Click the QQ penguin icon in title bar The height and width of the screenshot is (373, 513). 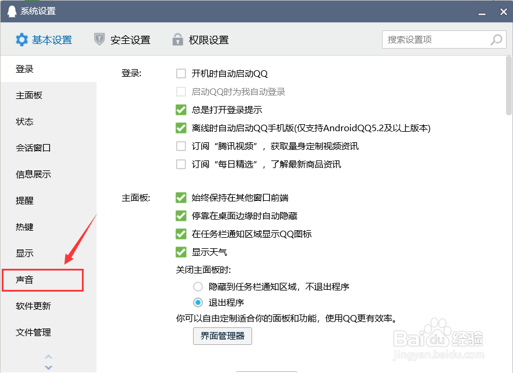[x=12, y=12]
